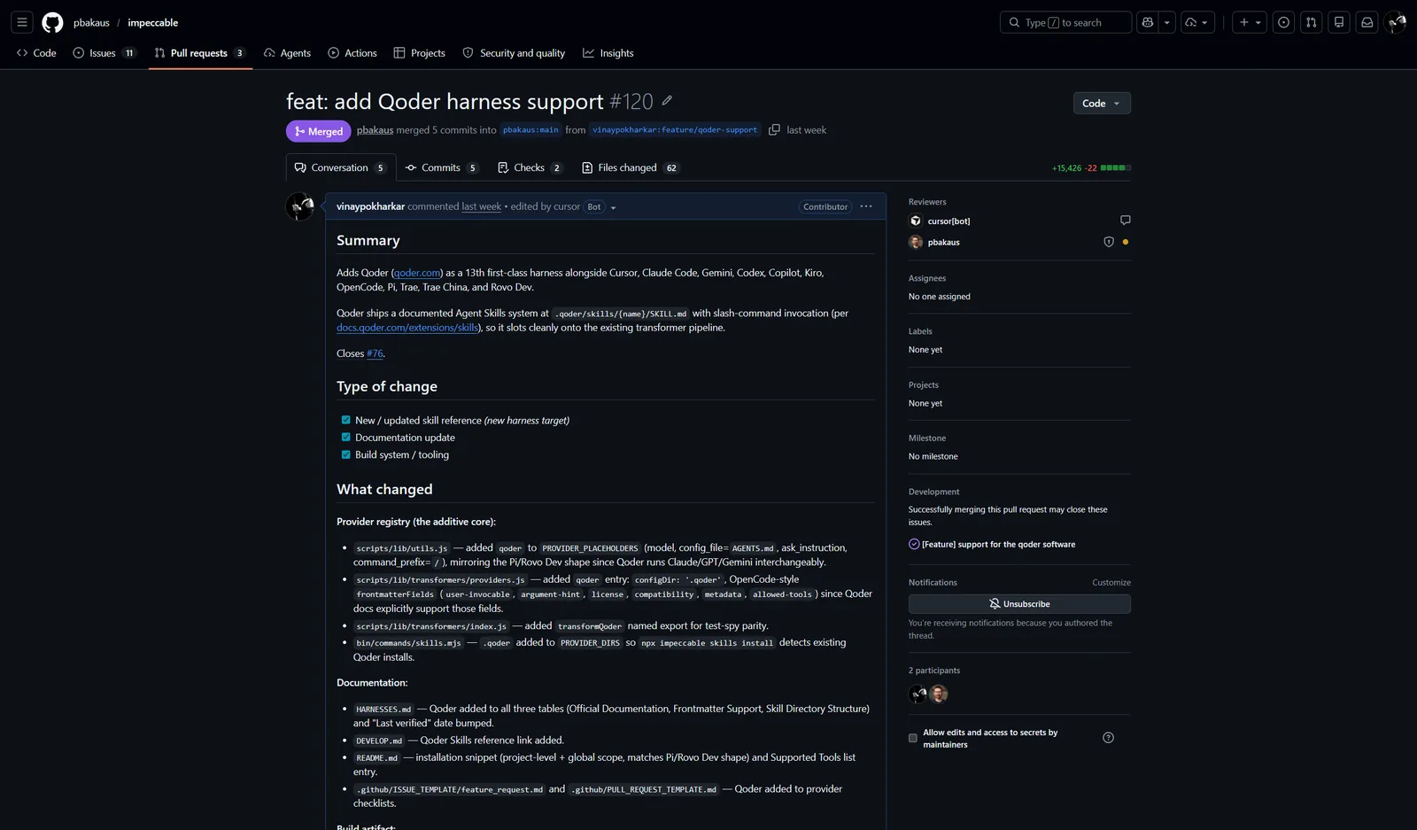Click the Merged status badge
The height and width of the screenshot is (830, 1417).
[319, 131]
